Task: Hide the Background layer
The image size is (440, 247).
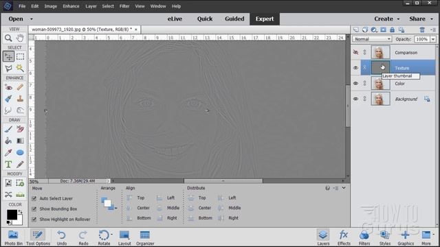Action: click(355, 99)
